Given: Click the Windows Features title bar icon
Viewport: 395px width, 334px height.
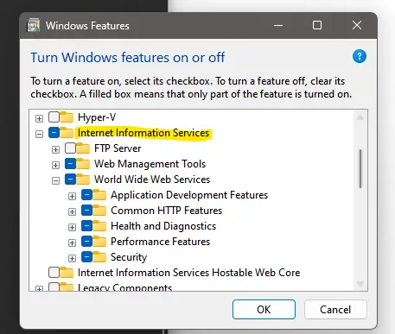Looking at the screenshot, I should click(x=34, y=25).
